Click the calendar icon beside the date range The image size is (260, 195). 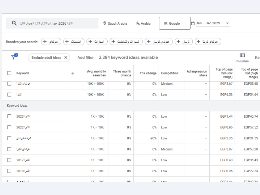coord(193,23)
